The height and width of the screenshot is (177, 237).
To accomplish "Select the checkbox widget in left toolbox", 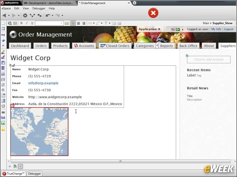I will tap(3, 85).
